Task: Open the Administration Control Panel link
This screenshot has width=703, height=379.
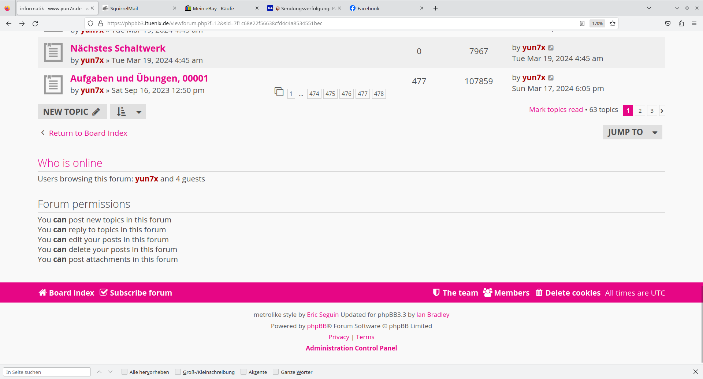Action: point(351,348)
